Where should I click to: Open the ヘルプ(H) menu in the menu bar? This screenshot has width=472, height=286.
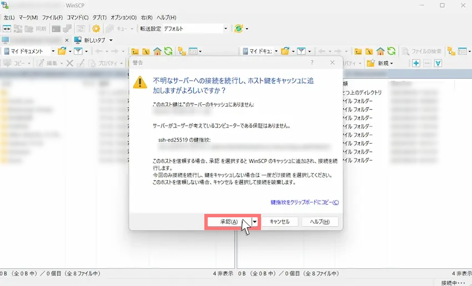pos(166,17)
